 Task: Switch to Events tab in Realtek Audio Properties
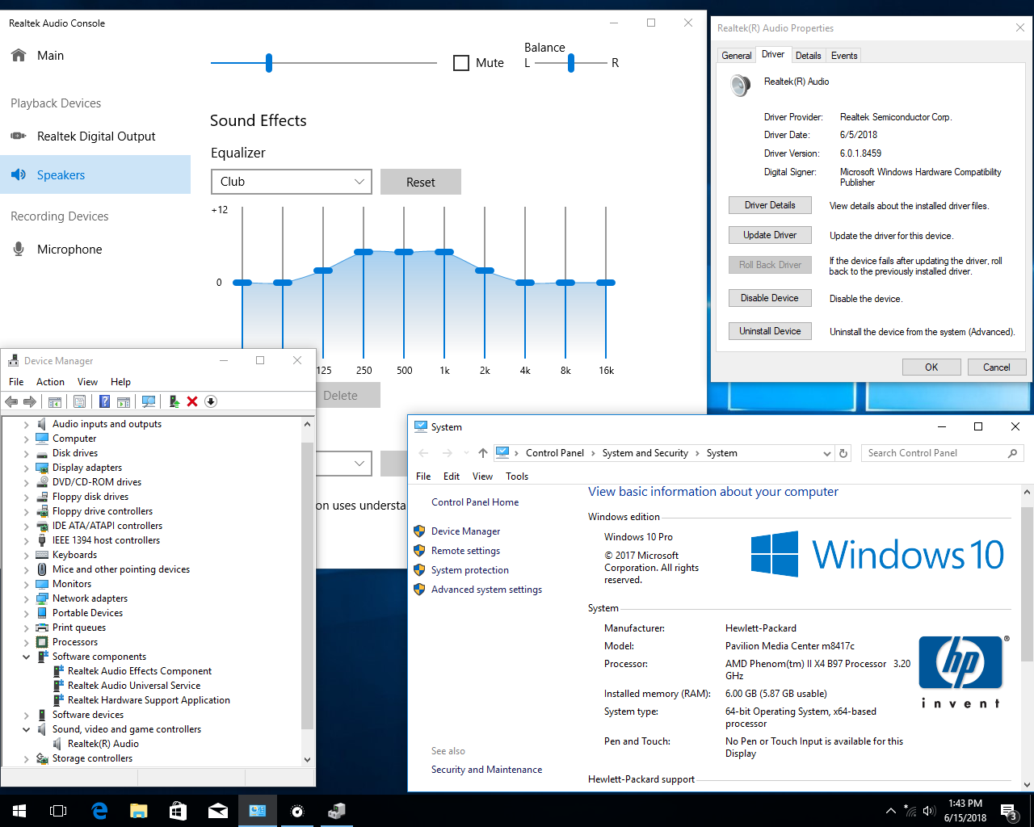[x=844, y=56]
